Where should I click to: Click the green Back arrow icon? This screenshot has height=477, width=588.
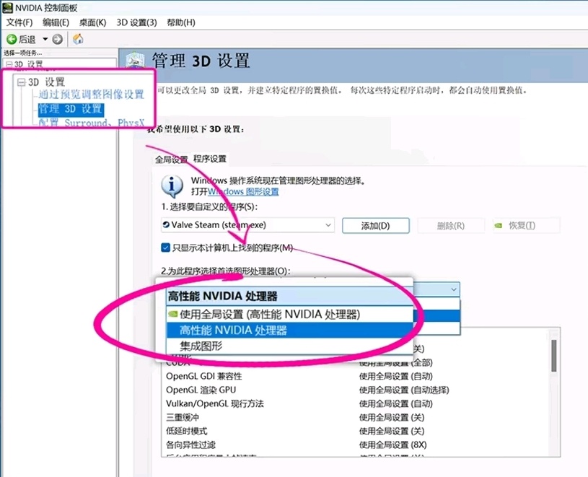(12, 39)
